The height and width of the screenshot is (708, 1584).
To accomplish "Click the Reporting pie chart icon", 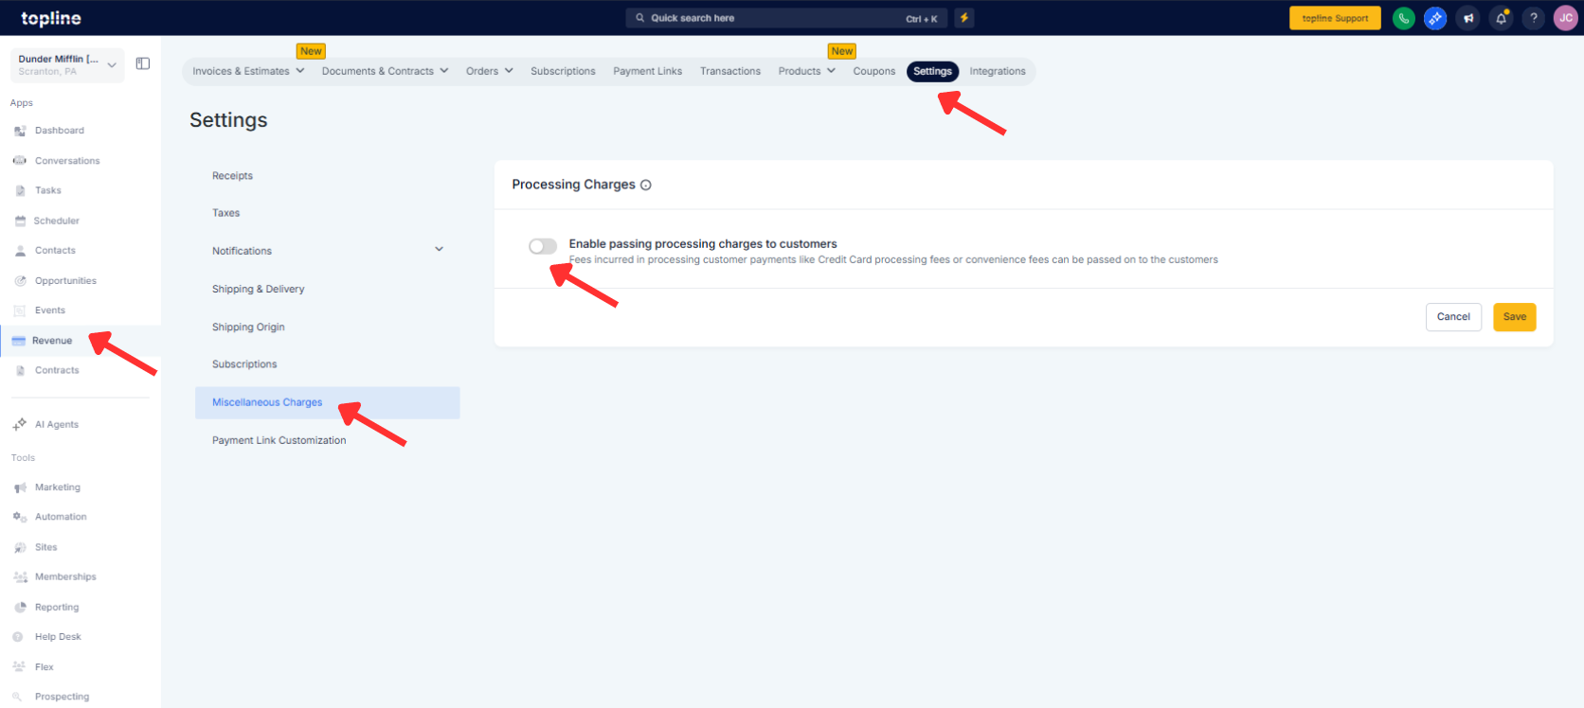I will pyautogui.click(x=20, y=607).
